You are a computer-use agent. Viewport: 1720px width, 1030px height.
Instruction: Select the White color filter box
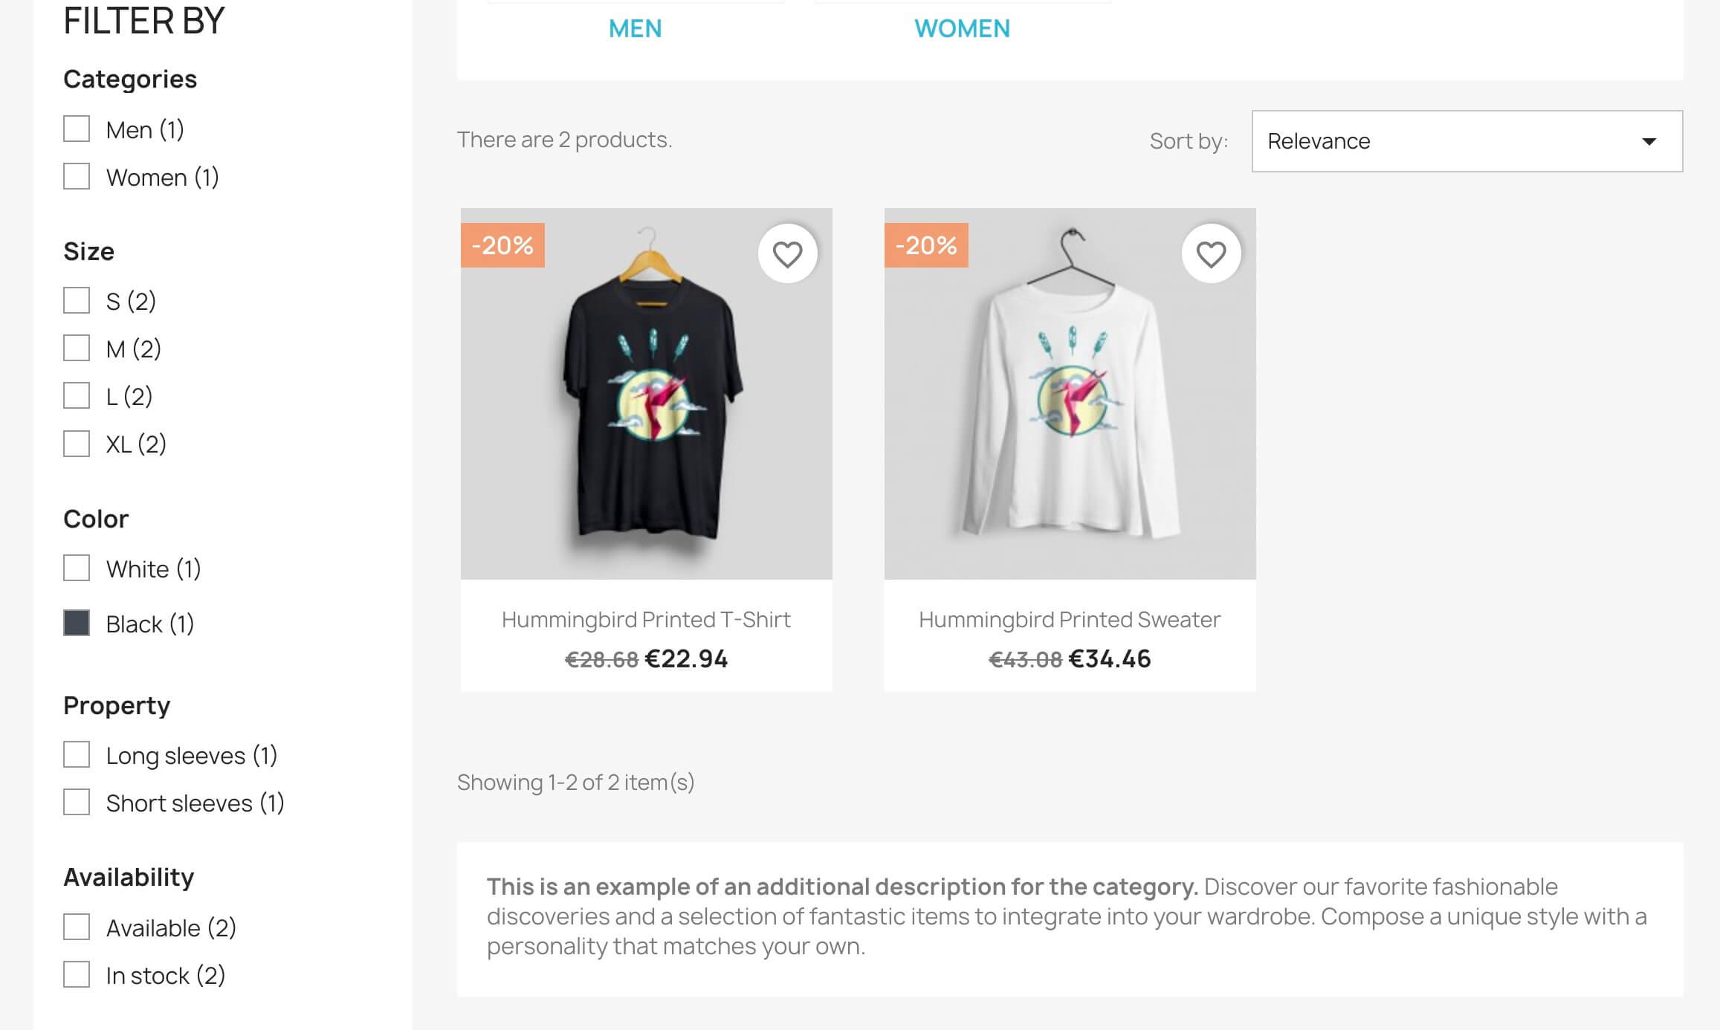pyautogui.click(x=77, y=568)
